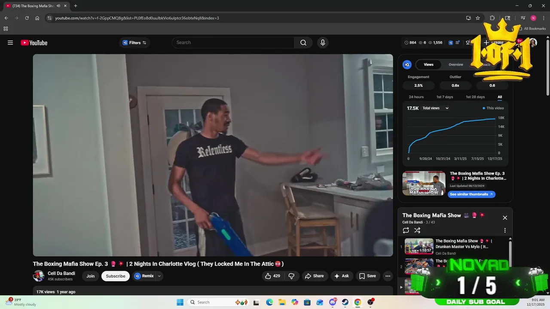Toggle playlist loop
Screen dimensions: 550x309
406,230
